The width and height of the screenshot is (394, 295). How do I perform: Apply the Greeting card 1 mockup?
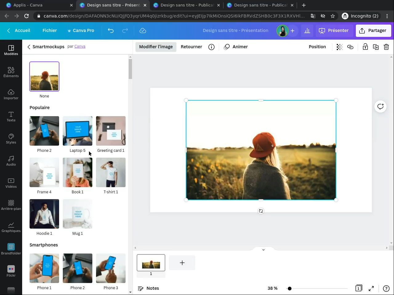point(111,131)
